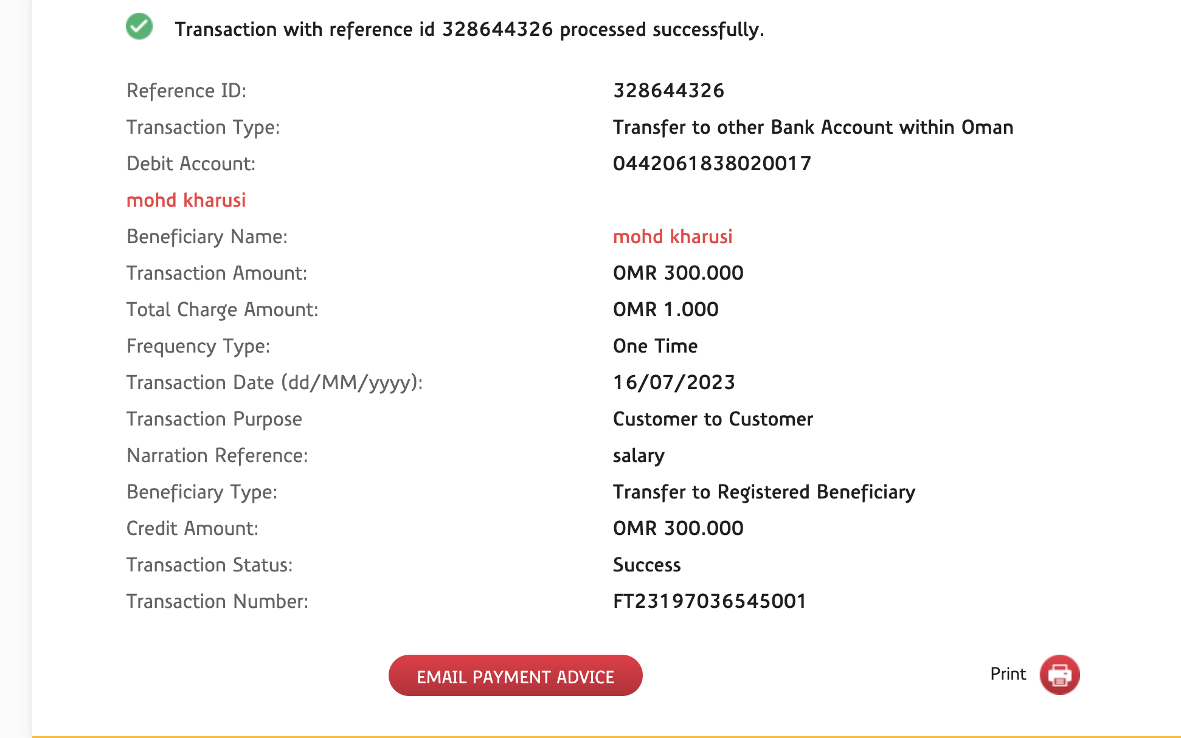Click the green success checkmark icon
The width and height of the screenshot is (1181, 738).
[x=139, y=27]
